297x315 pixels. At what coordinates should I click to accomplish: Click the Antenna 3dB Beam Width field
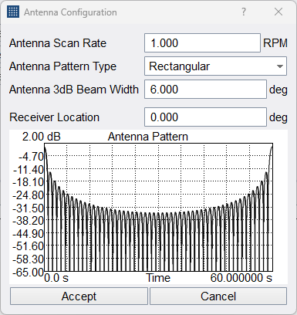[205, 90]
